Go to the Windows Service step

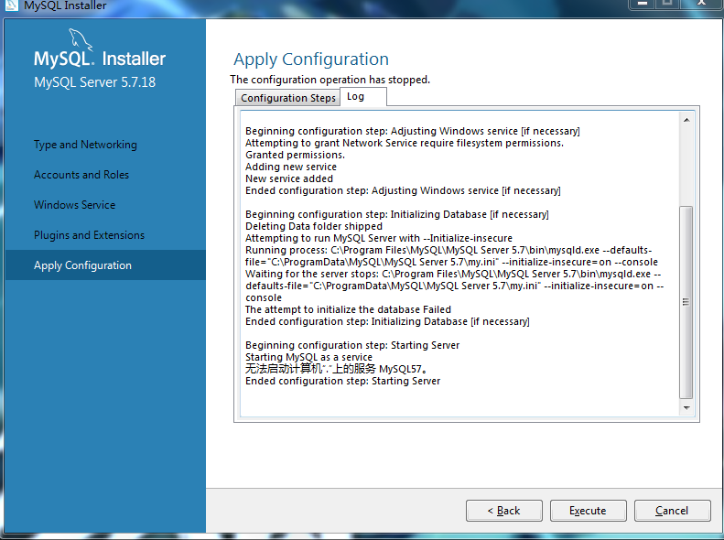[75, 204]
